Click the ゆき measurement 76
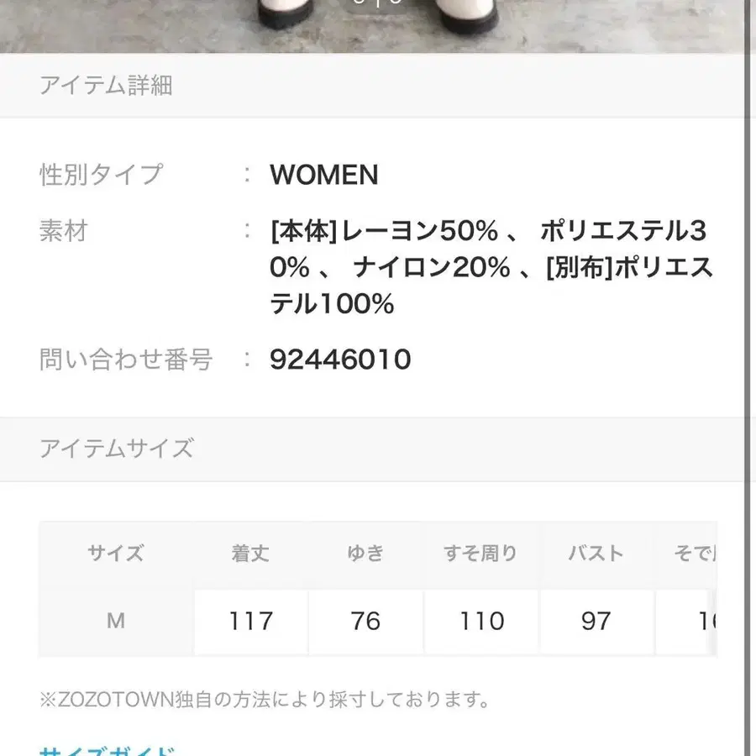Viewport: 756px width, 756px height. (365, 621)
